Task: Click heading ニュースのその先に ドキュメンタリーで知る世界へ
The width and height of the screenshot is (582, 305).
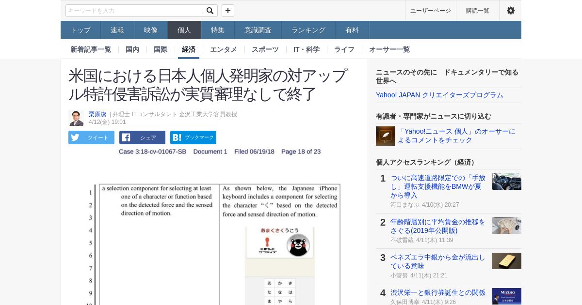Action: click(x=447, y=76)
